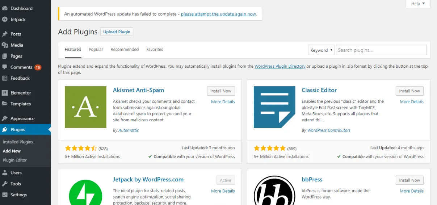The image size is (437, 205).
Task: Click the Jetpack by WordPress.com title
Action: pos(148,180)
